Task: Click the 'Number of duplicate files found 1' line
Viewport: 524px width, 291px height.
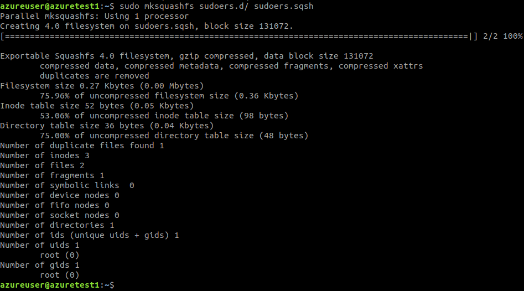Action: 82,145
